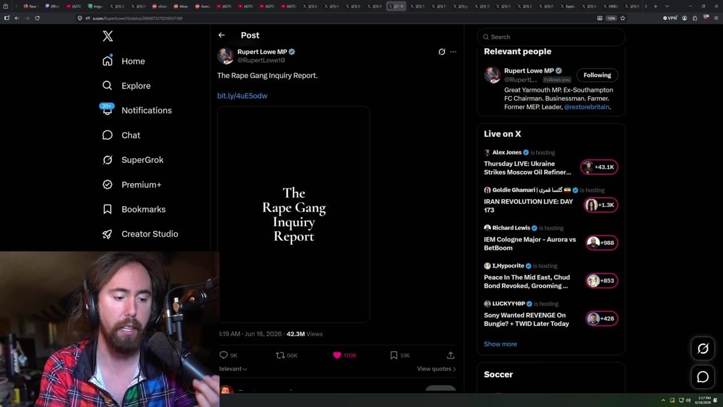Screen dimensions: 723x407
Task: Repost the post showing 66K reposts
Action: (286, 355)
